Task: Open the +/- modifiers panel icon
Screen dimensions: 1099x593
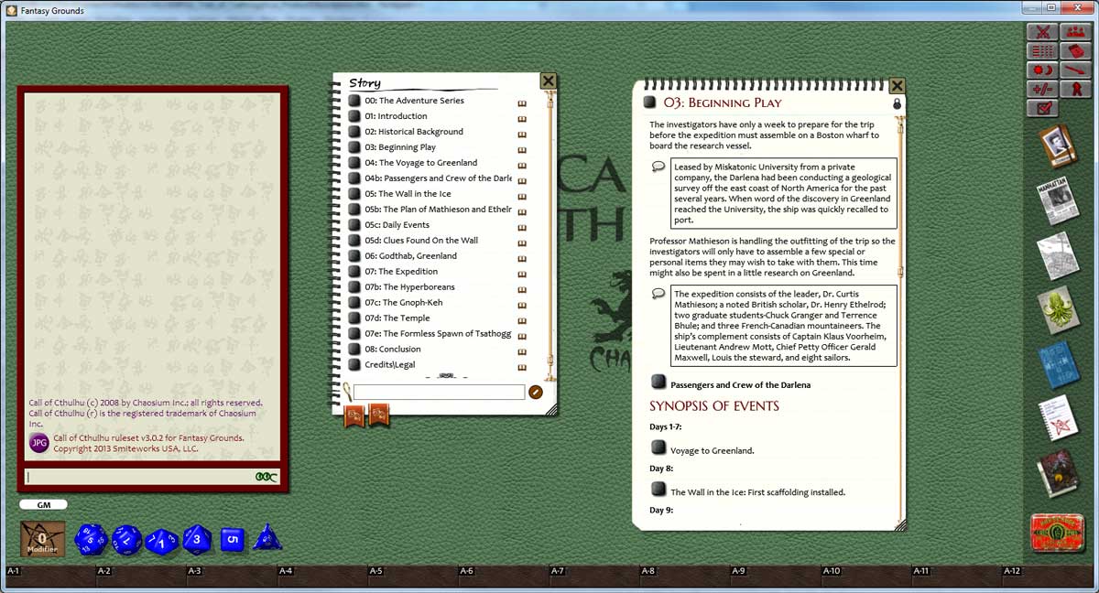Action: 1042,90
